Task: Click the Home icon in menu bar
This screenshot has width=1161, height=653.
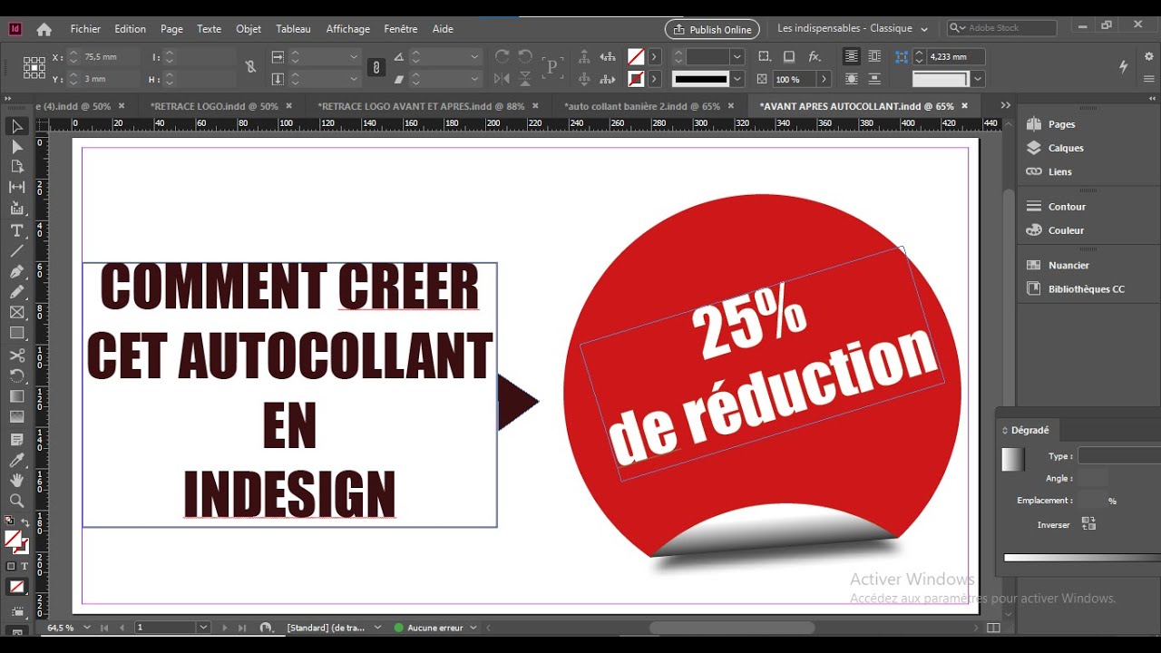Action: click(x=44, y=29)
